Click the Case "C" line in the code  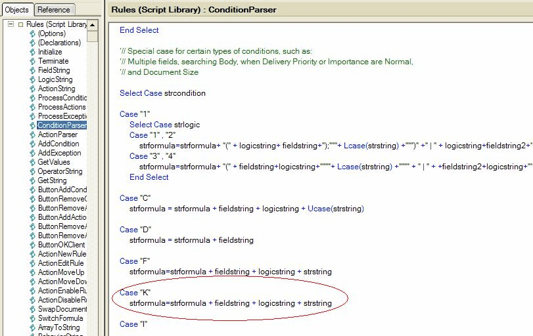click(135, 198)
